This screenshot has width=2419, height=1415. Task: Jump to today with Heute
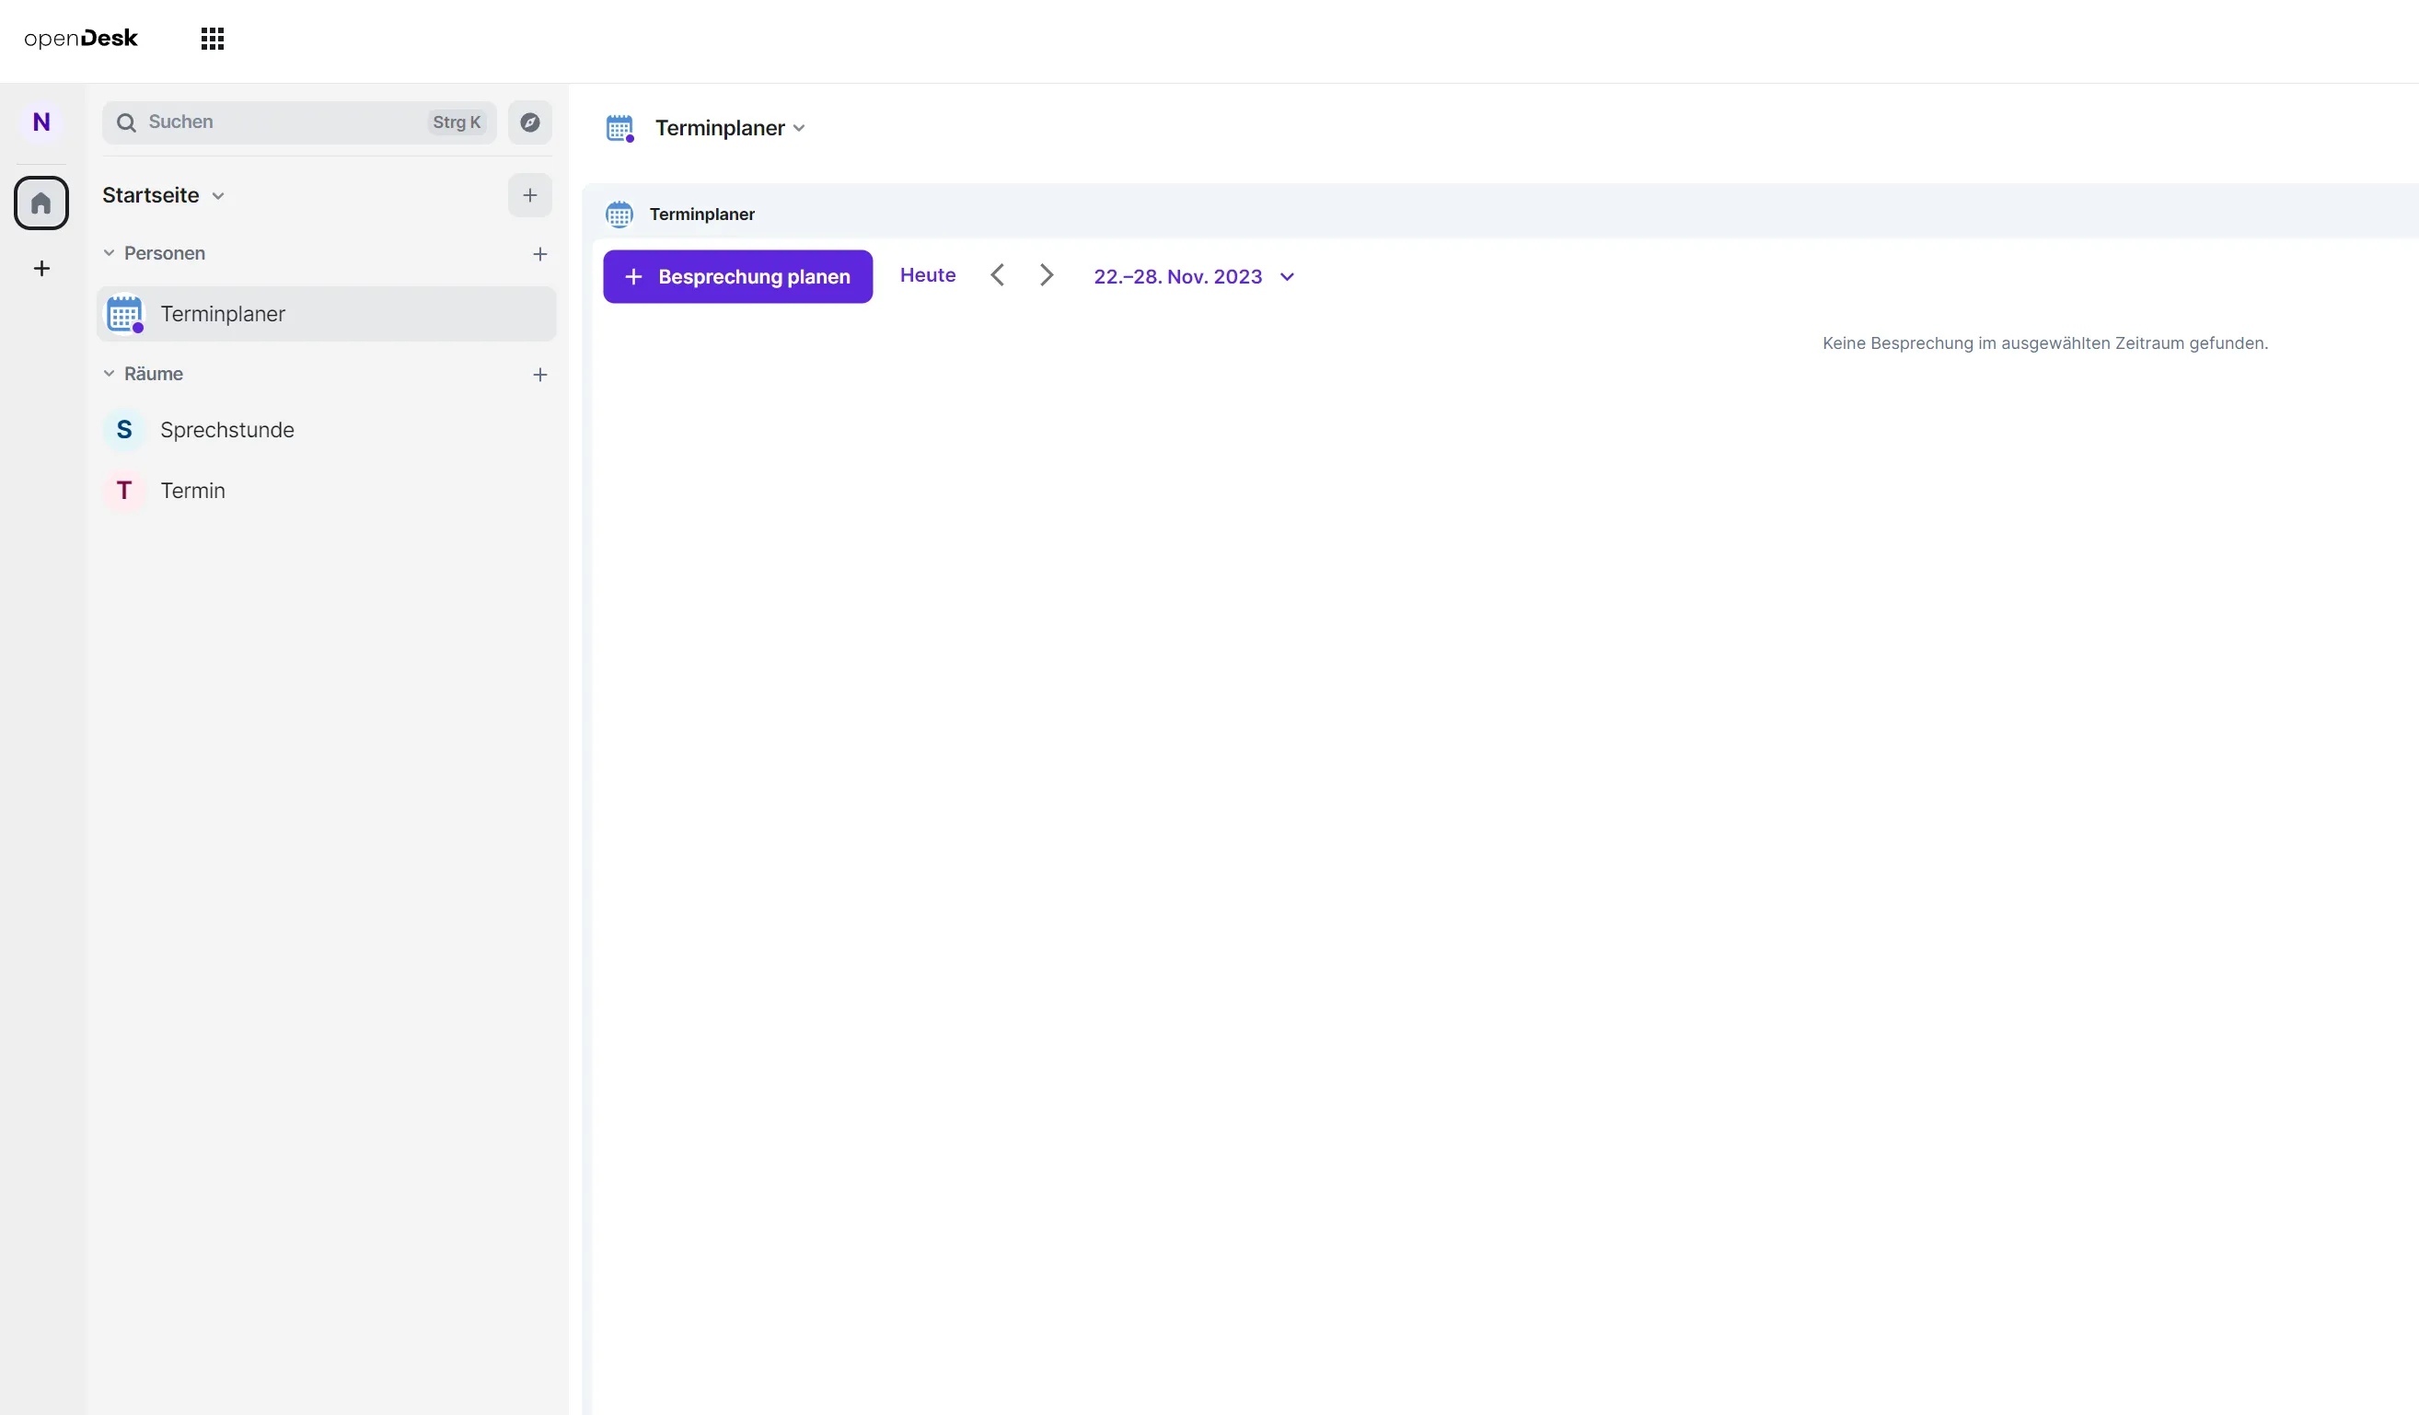click(927, 275)
